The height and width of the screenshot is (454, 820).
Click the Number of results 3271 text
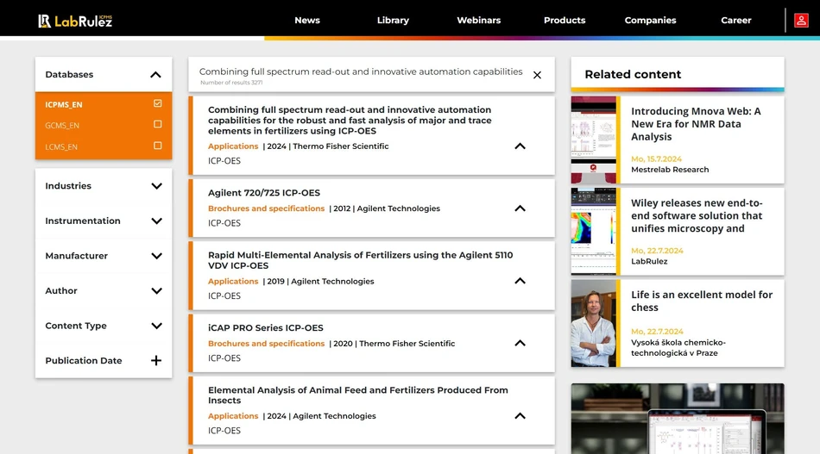(231, 83)
